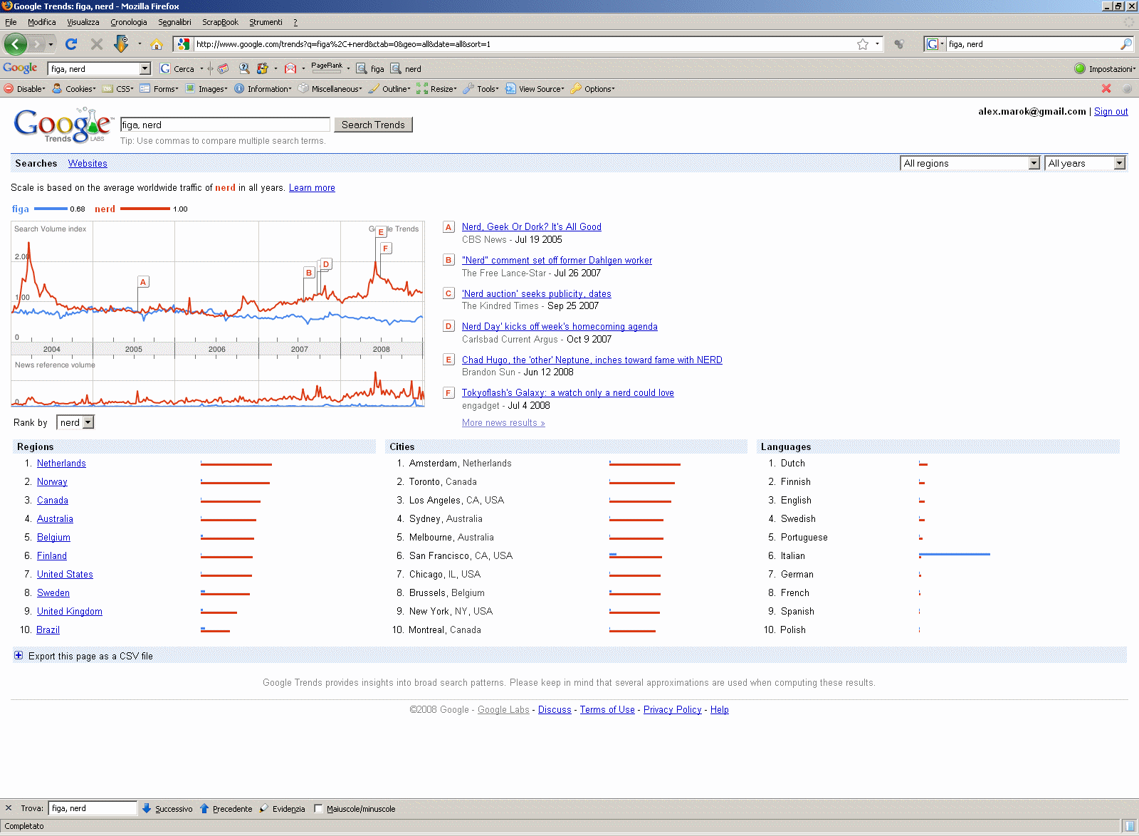Viewport: 1139px width, 836px height.
Task: Find the word 'nerd' via toolbar button
Action: click(406, 69)
